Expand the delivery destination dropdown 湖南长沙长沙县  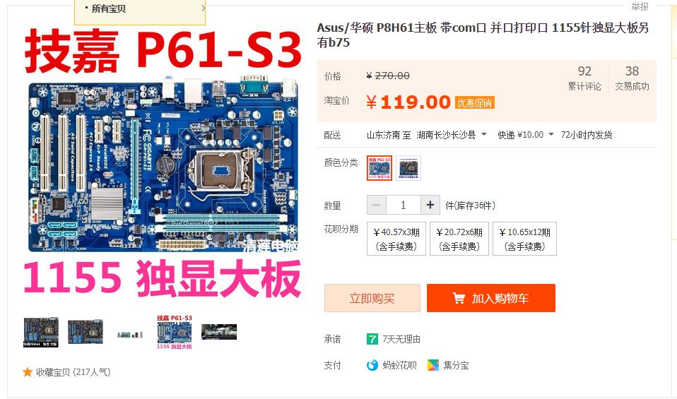(452, 135)
